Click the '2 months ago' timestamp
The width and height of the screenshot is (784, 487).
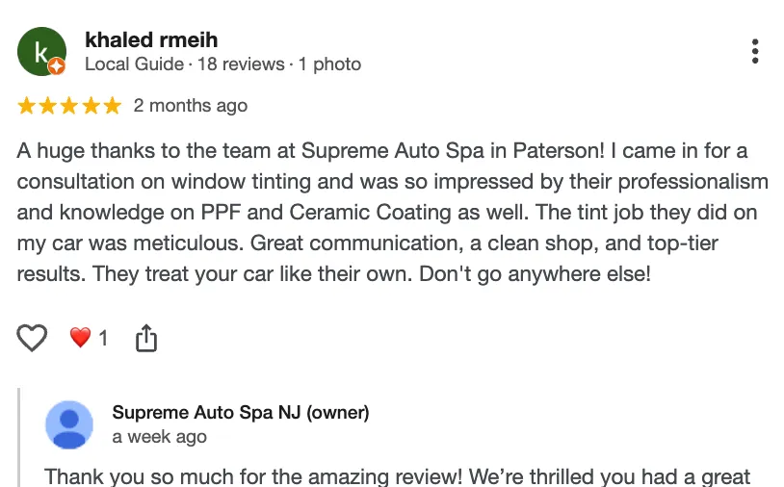(190, 106)
